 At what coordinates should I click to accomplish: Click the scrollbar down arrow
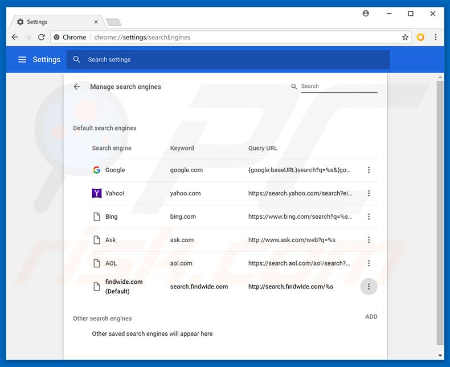440,356
